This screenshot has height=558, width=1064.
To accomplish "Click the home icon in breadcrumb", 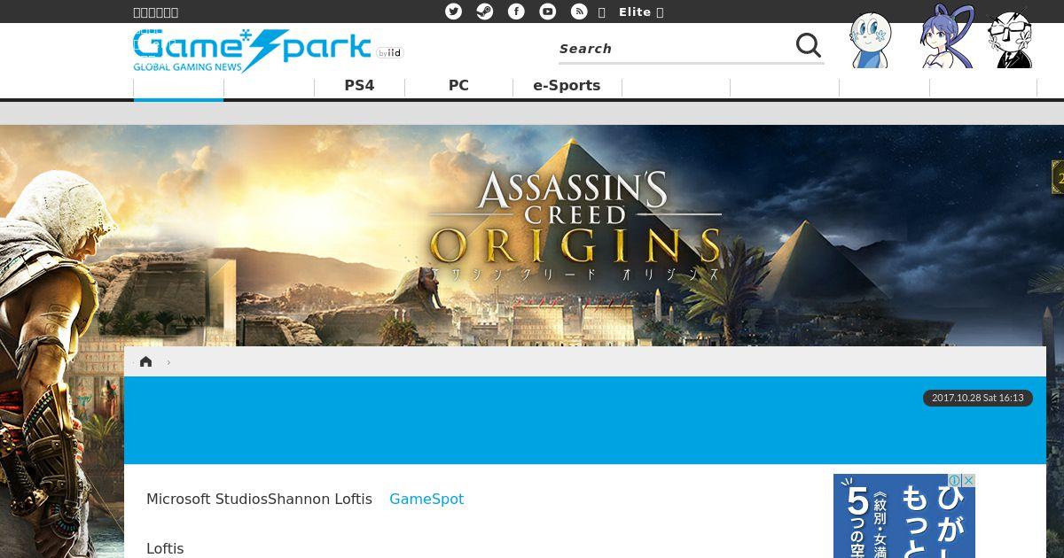I will (x=146, y=361).
